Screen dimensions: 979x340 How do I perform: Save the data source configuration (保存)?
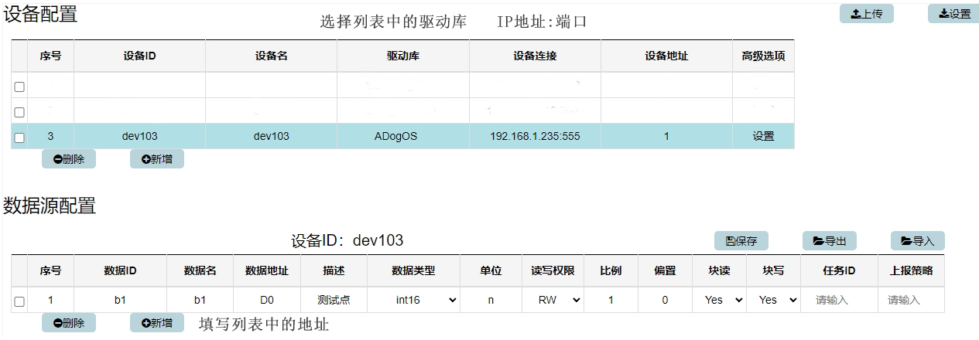coord(741,241)
